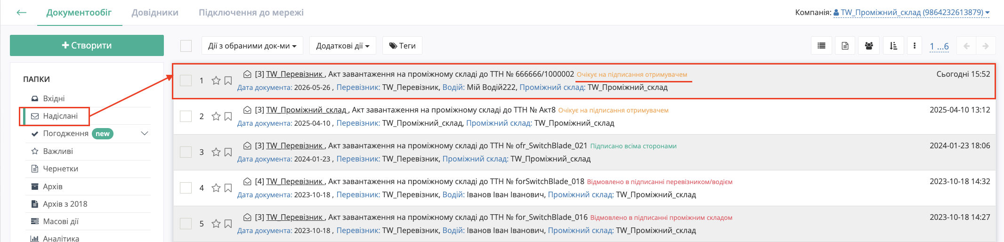Image resolution: width=1004 pixels, height=242 pixels.
Task: Check the box for document row 2
Action: coord(186,116)
